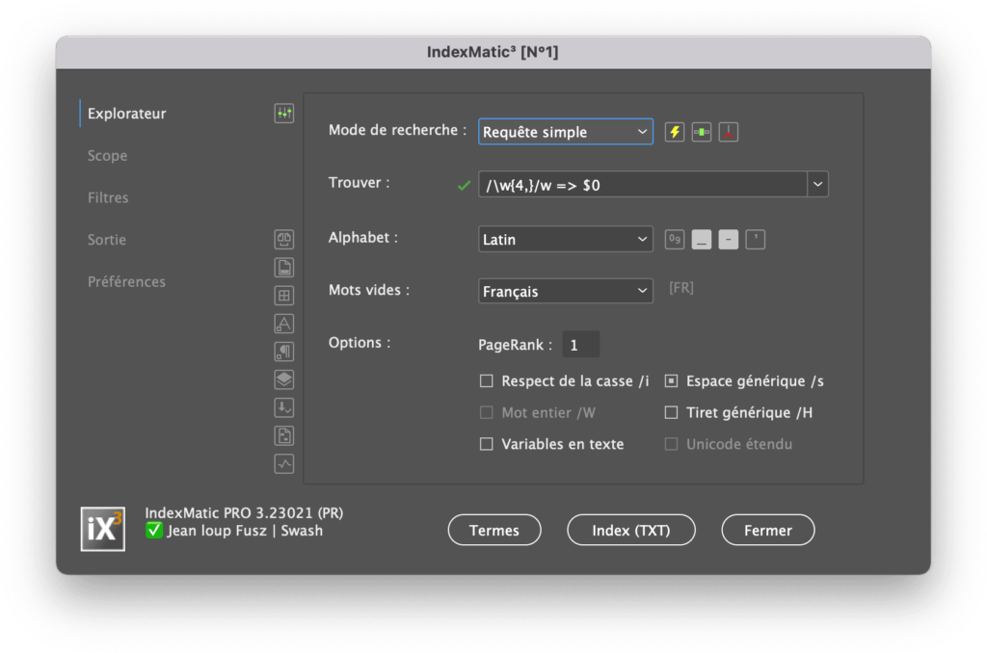
Task: Switch to the Filtres tab
Action: [108, 197]
